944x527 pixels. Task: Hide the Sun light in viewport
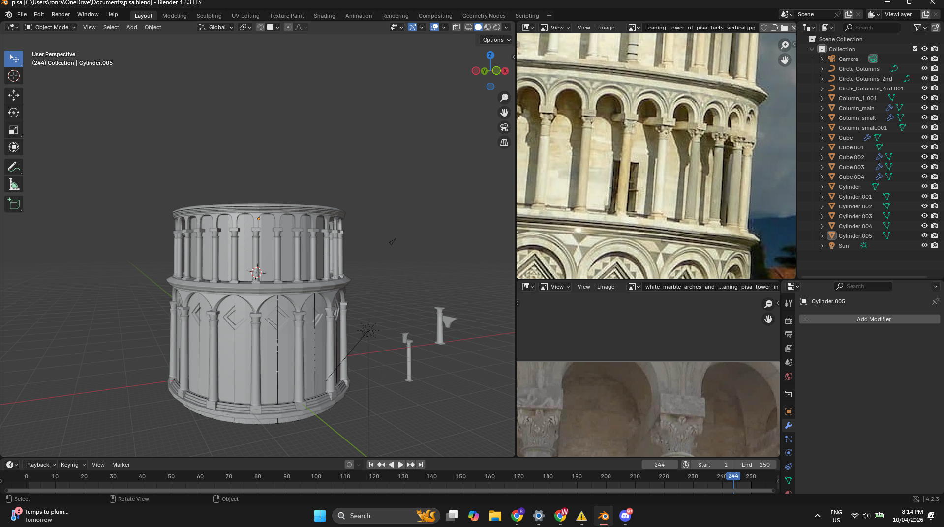[924, 245]
